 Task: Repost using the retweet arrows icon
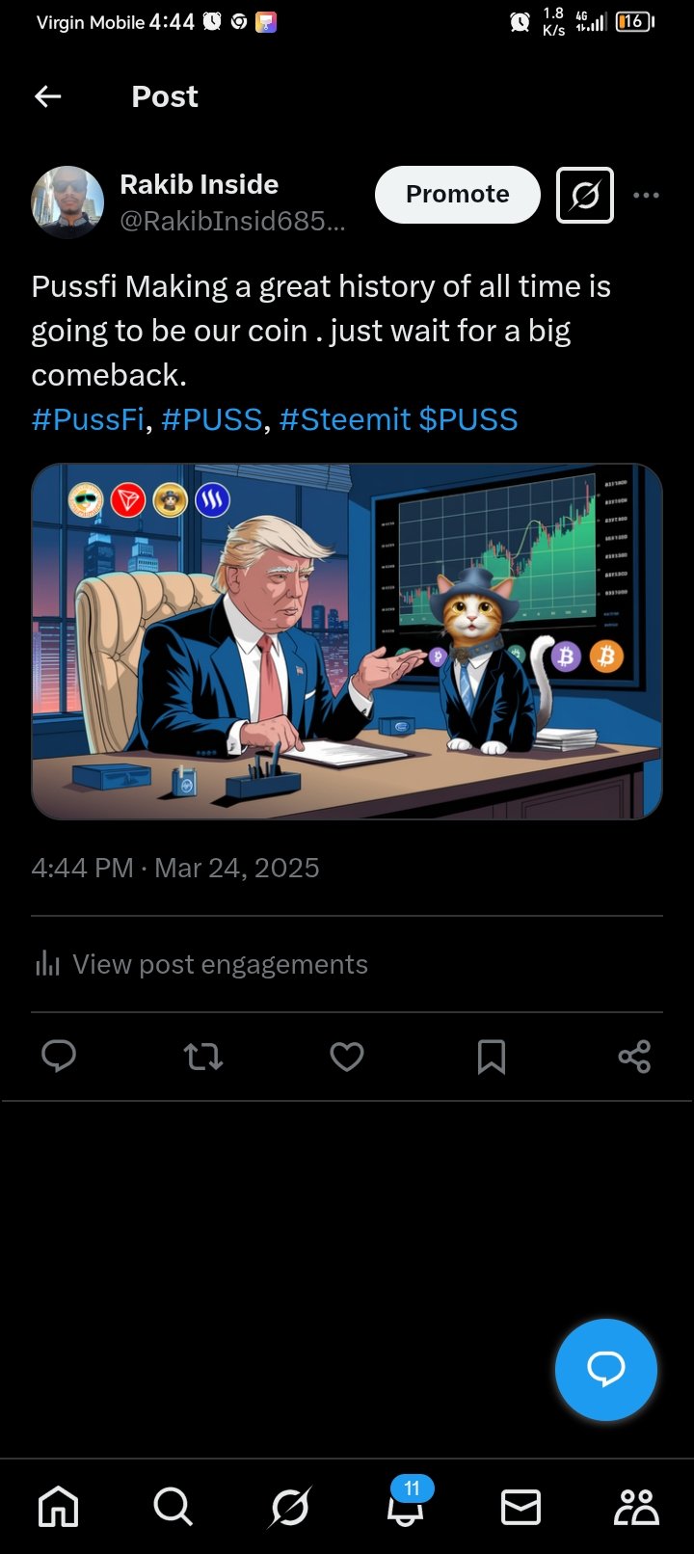[x=203, y=1057]
